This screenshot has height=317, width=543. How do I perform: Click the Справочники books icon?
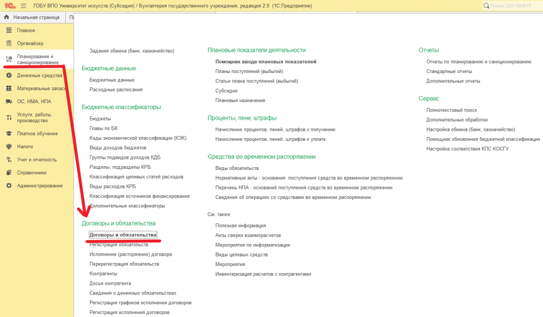point(9,173)
